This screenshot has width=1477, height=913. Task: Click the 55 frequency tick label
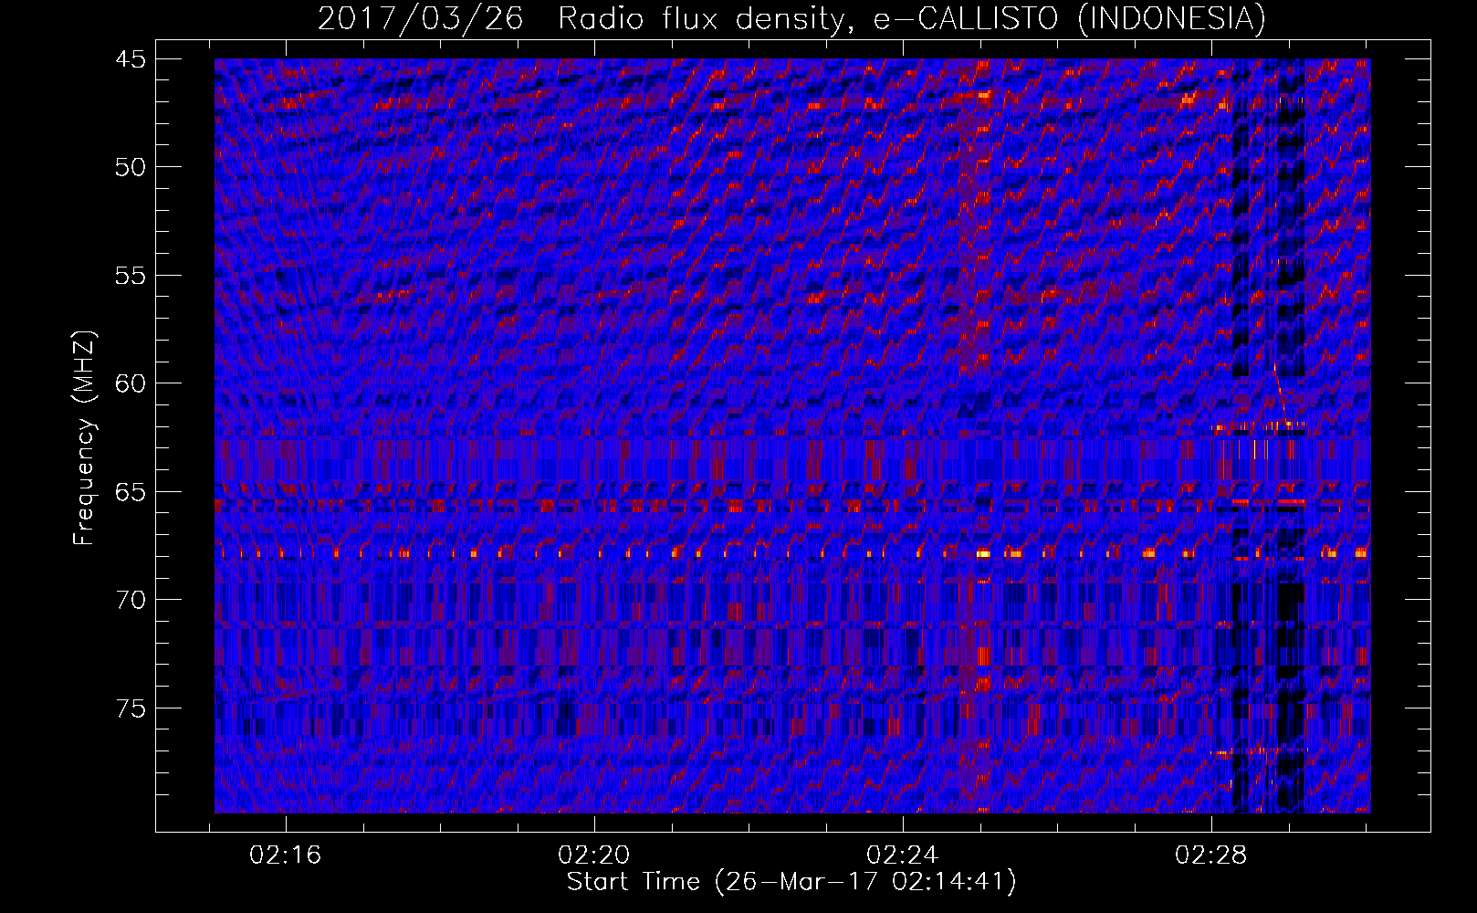coord(130,276)
